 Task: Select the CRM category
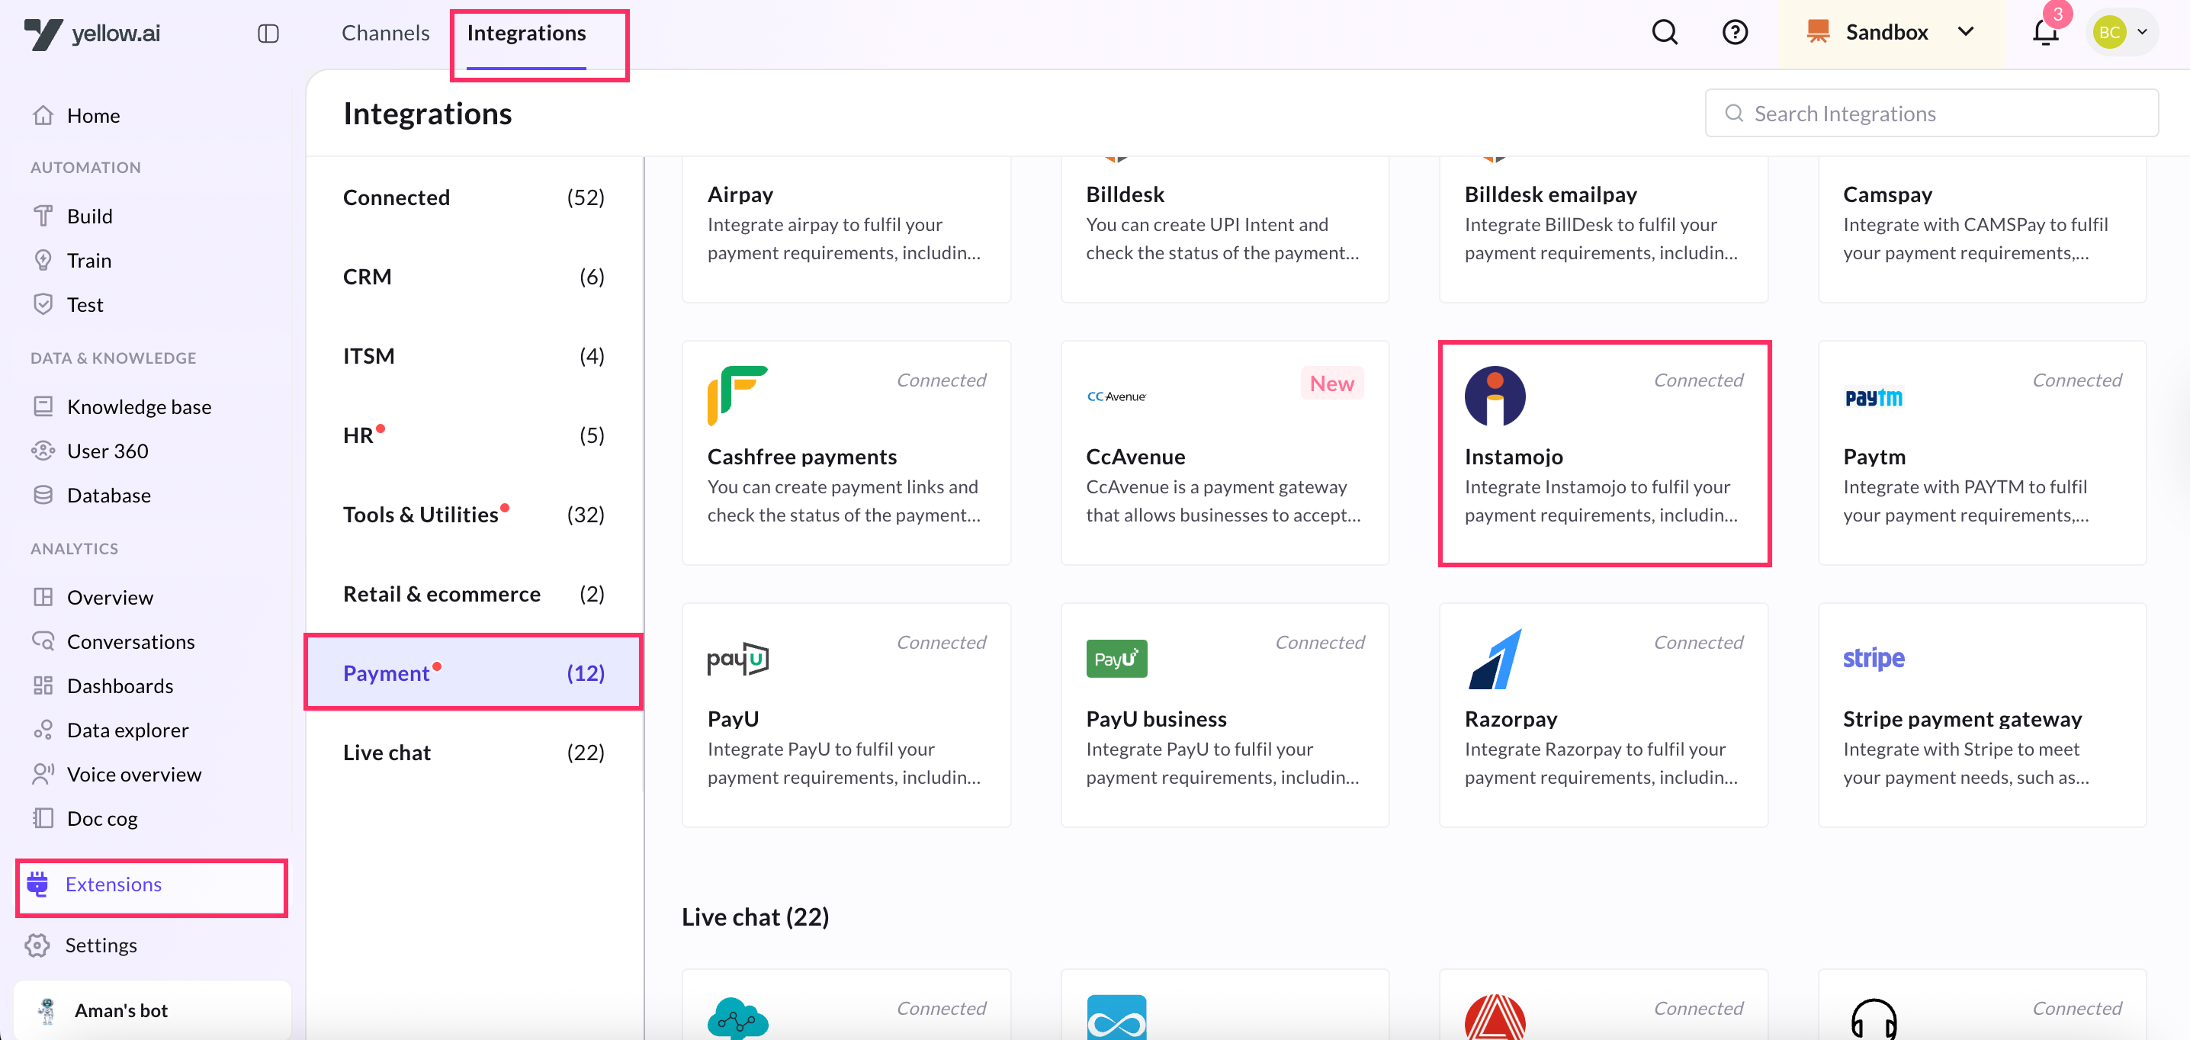tap(474, 276)
